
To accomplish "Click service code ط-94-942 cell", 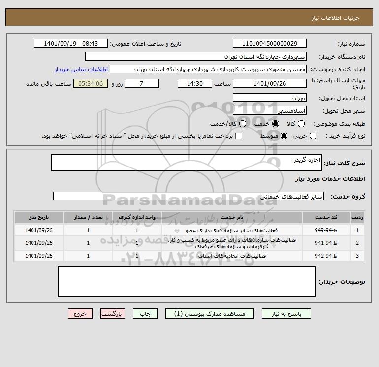I will click(326, 256).
